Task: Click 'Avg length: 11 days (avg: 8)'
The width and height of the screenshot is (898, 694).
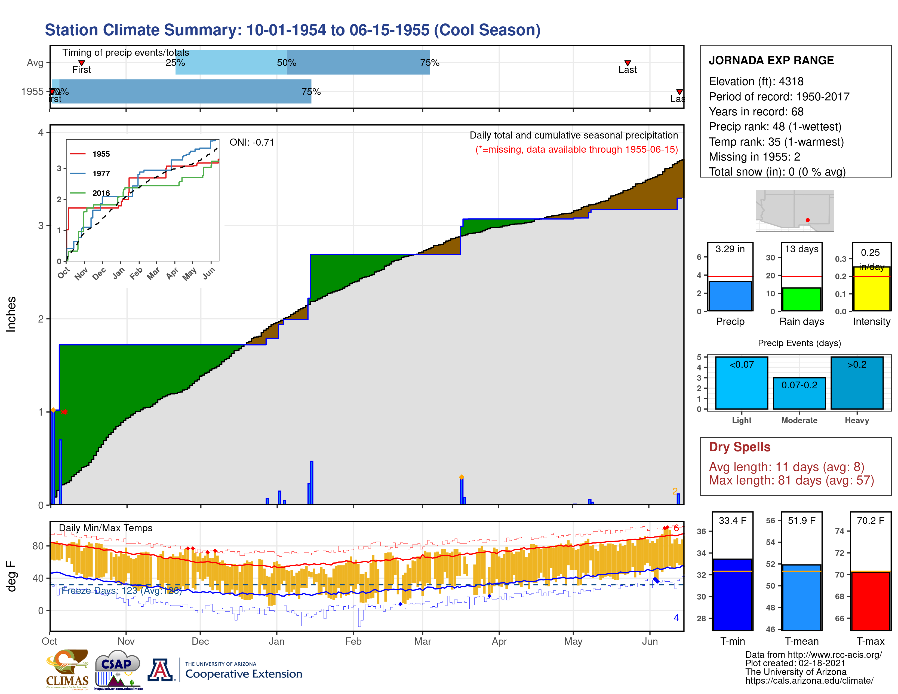Action: point(786,467)
